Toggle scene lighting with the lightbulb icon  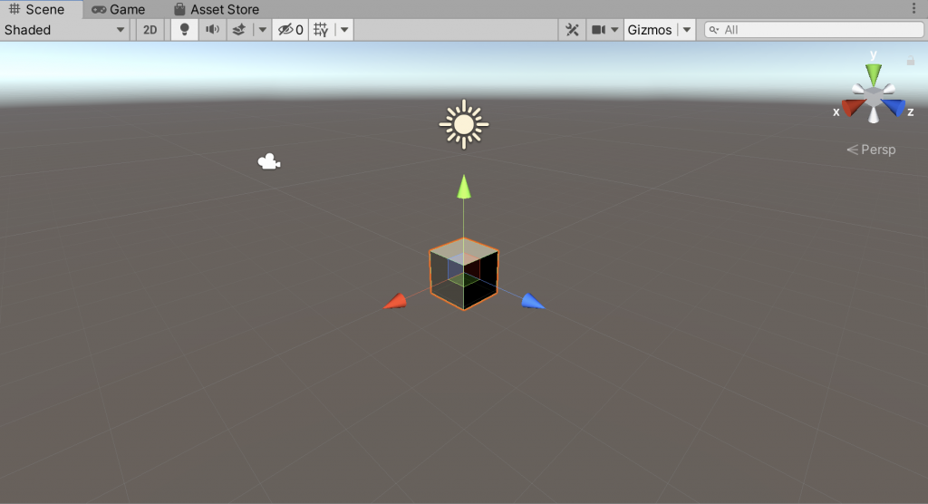(185, 30)
